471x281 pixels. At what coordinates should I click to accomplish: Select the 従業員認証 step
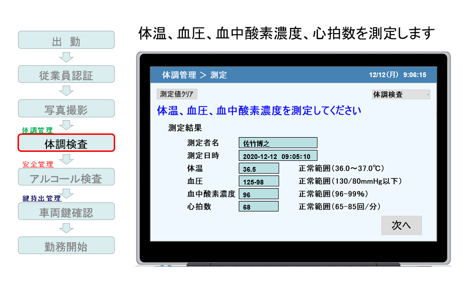66,74
